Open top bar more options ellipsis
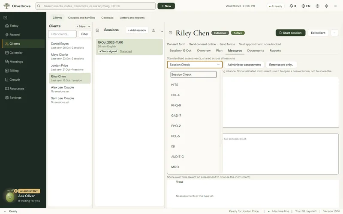The image size is (343, 214). pos(335,6)
